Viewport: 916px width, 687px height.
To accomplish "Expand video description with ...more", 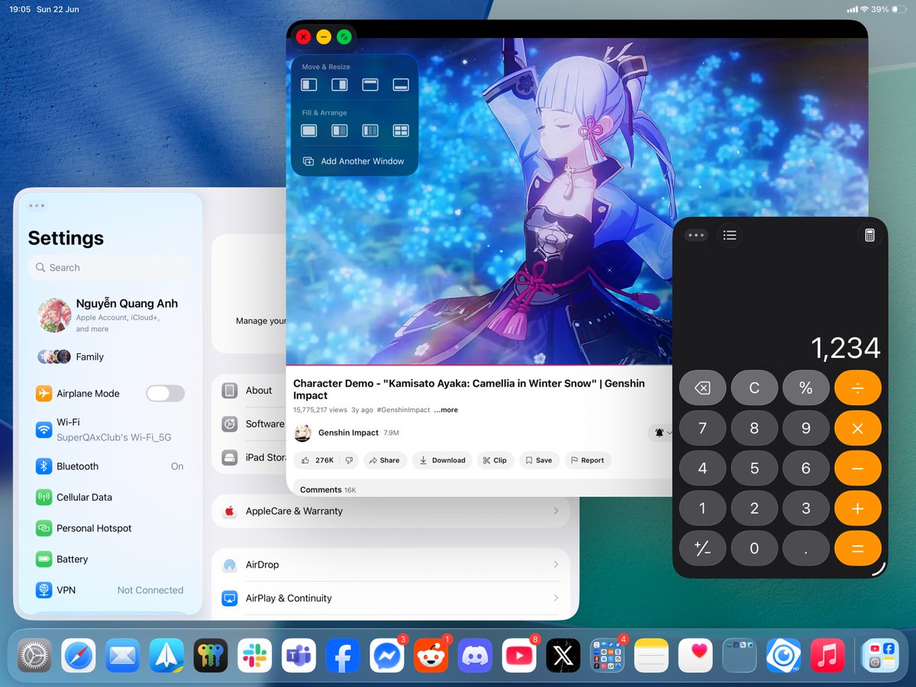I will (x=446, y=410).
